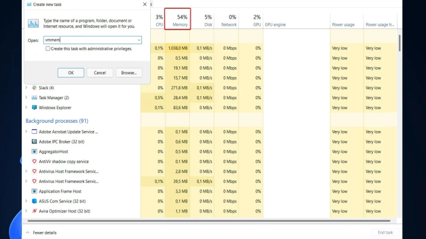Sort by the Disk column header
This screenshot has width=426, height=239.
[x=202, y=20]
